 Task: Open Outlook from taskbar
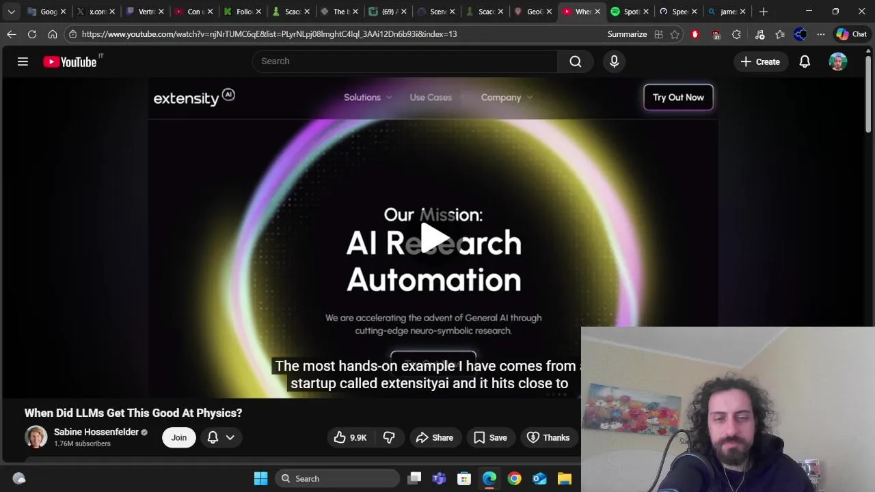point(539,478)
